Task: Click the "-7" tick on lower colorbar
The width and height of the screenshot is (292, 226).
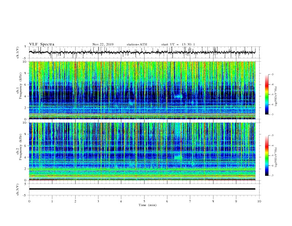Action: point(272,176)
